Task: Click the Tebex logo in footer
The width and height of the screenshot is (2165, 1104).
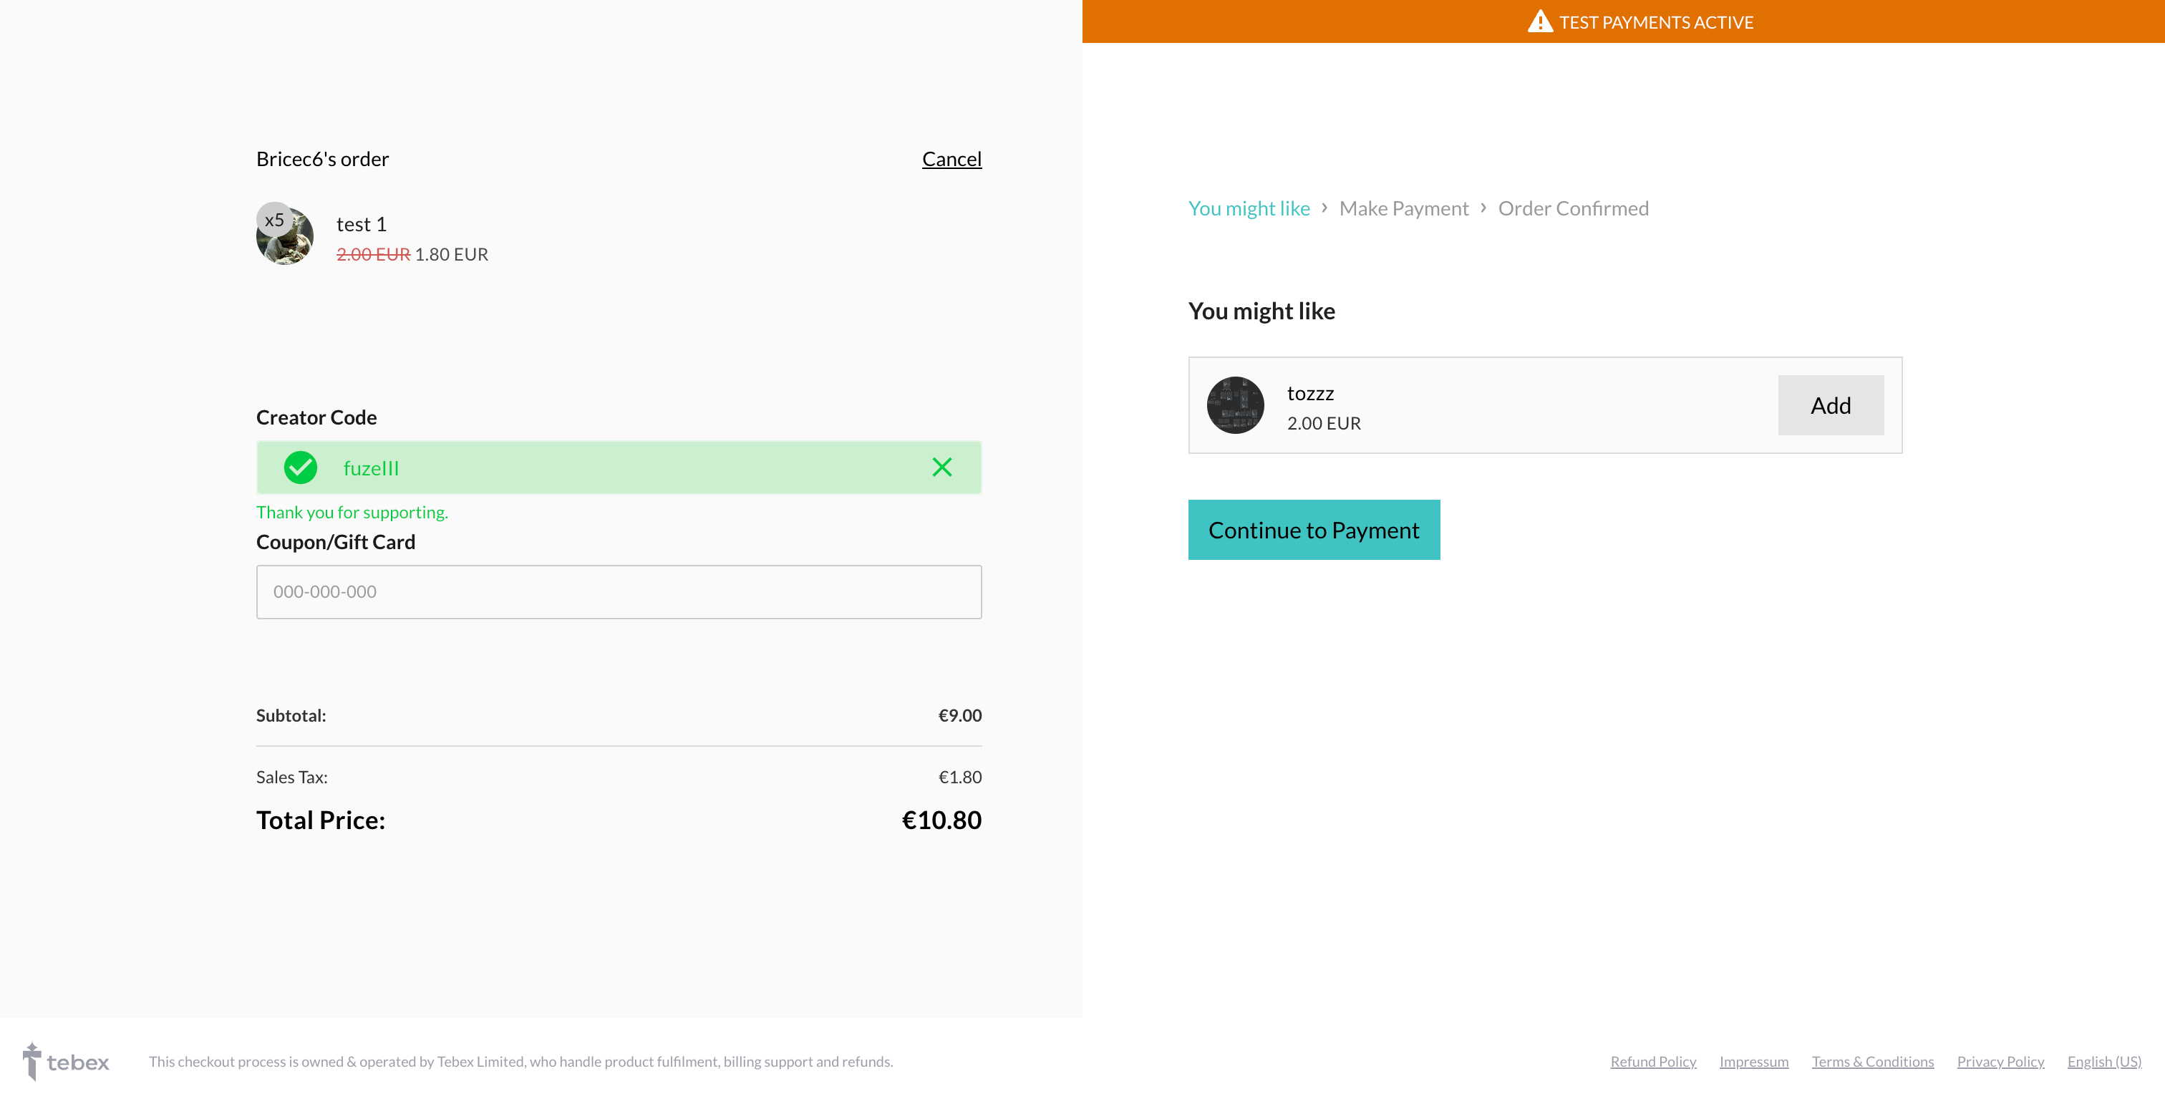Action: pyautogui.click(x=66, y=1061)
